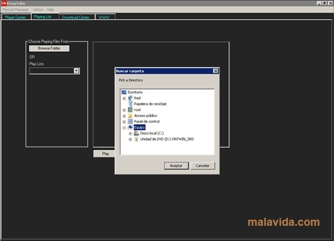The height and width of the screenshot is (241, 334).
Task: Select the root user folder icon
Action: point(130,110)
